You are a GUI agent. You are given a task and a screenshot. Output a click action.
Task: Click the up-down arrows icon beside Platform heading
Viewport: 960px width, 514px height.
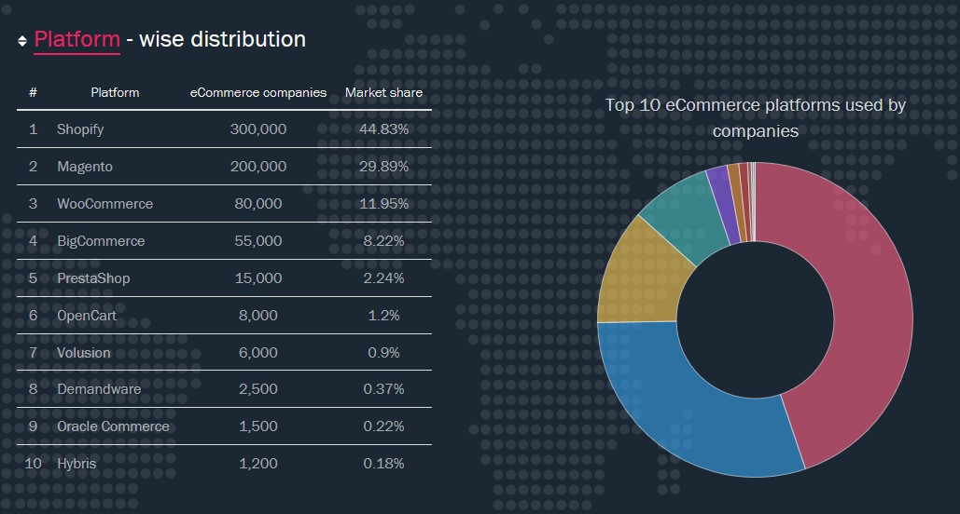pyautogui.click(x=22, y=41)
